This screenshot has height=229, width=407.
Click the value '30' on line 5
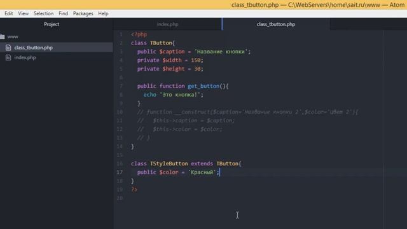(x=198, y=69)
